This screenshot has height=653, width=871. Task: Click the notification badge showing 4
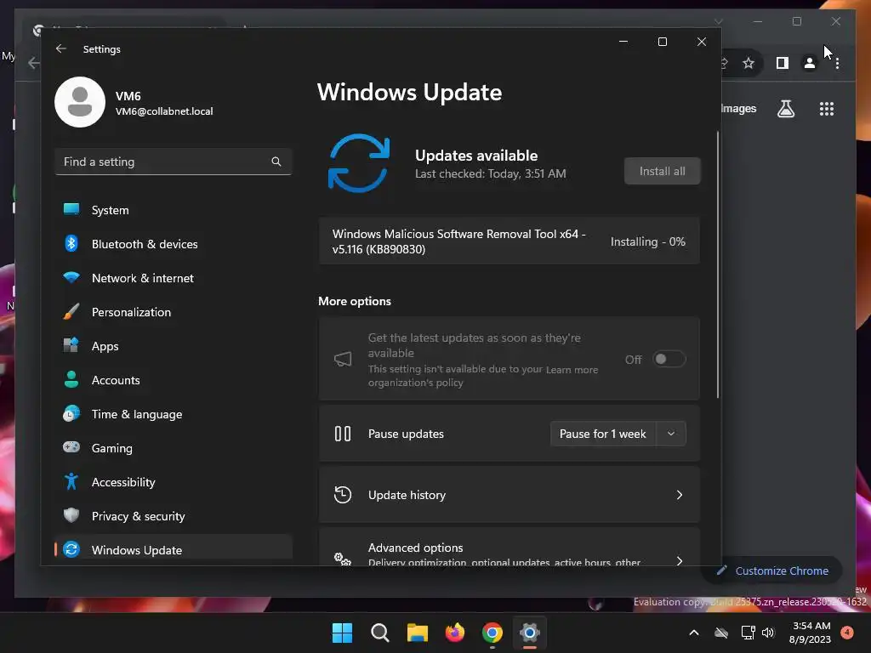847,632
